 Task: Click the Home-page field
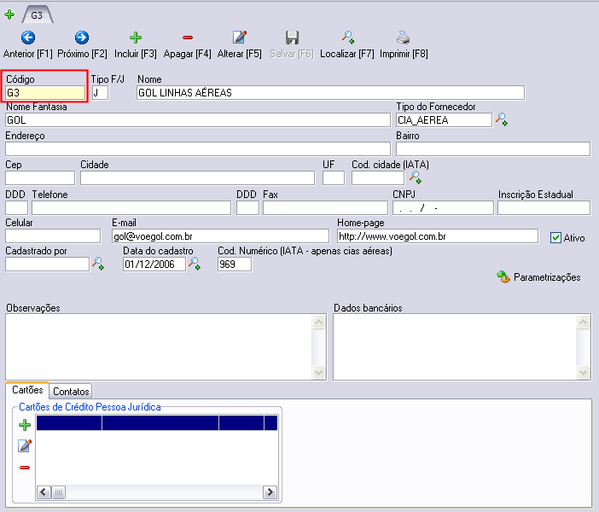coord(438,236)
